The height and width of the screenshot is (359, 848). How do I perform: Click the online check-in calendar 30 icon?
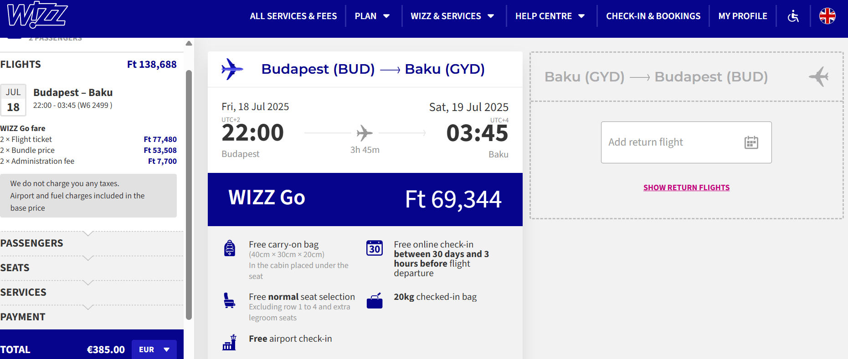(x=375, y=248)
